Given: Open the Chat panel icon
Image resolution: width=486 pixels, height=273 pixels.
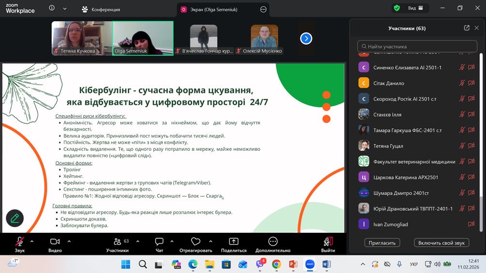Looking at the screenshot, I should [x=159, y=242].
